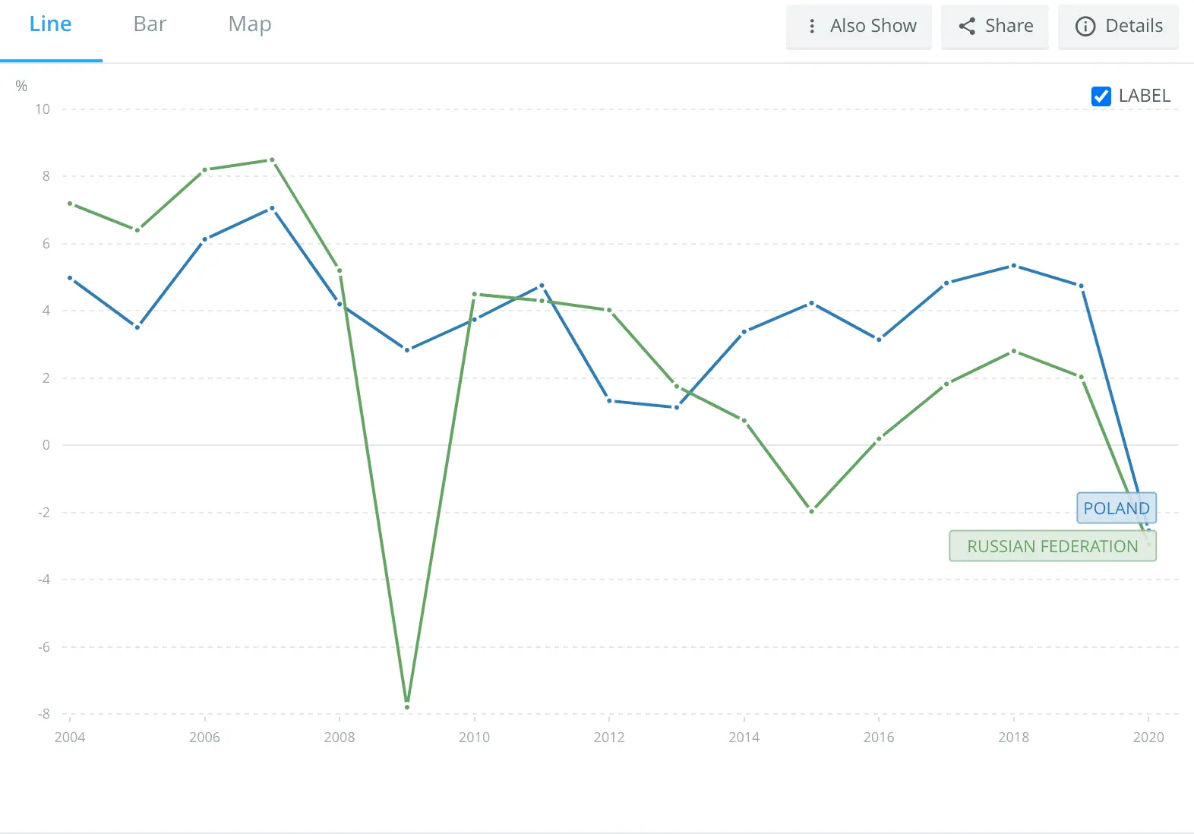Image resolution: width=1194 pixels, height=834 pixels.
Task: Click the three-dot Also Show icon
Action: pyautogui.click(x=812, y=27)
